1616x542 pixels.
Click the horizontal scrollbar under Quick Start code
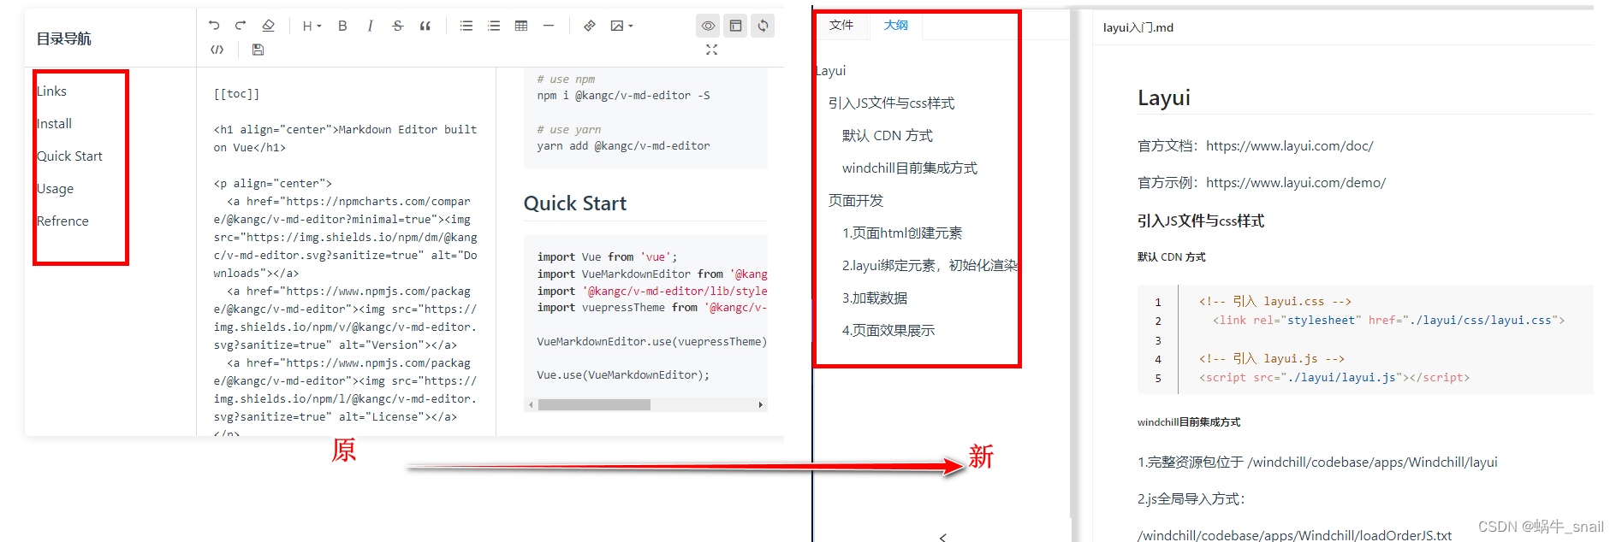click(594, 404)
